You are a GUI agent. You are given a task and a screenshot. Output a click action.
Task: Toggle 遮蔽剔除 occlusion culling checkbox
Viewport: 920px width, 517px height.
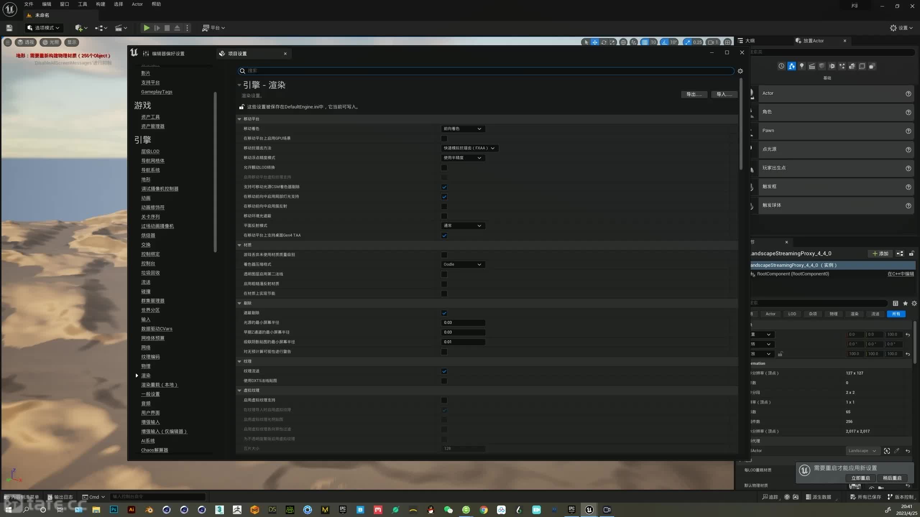tap(444, 313)
